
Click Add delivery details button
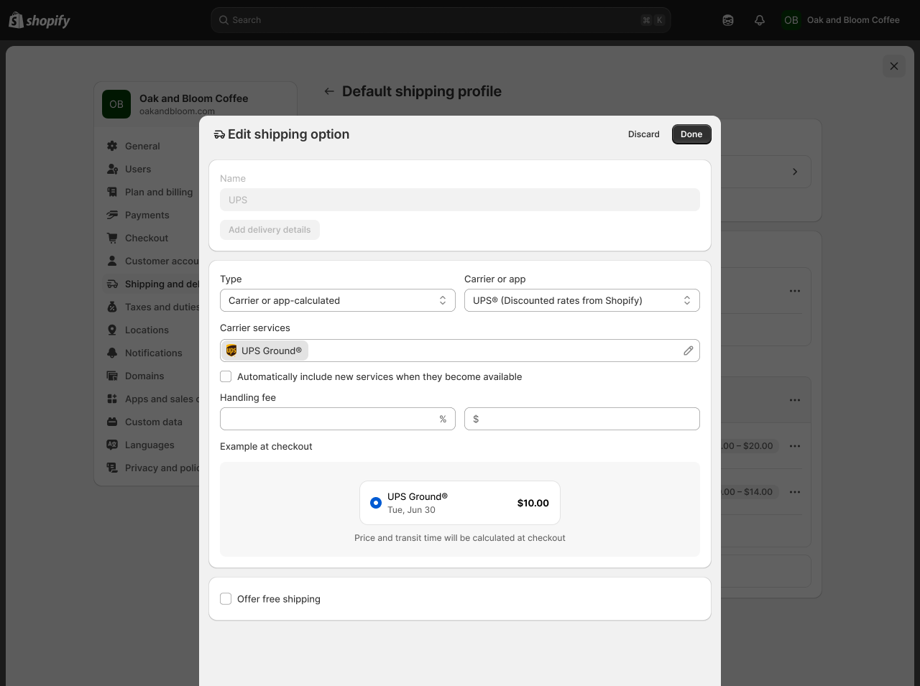270,230
